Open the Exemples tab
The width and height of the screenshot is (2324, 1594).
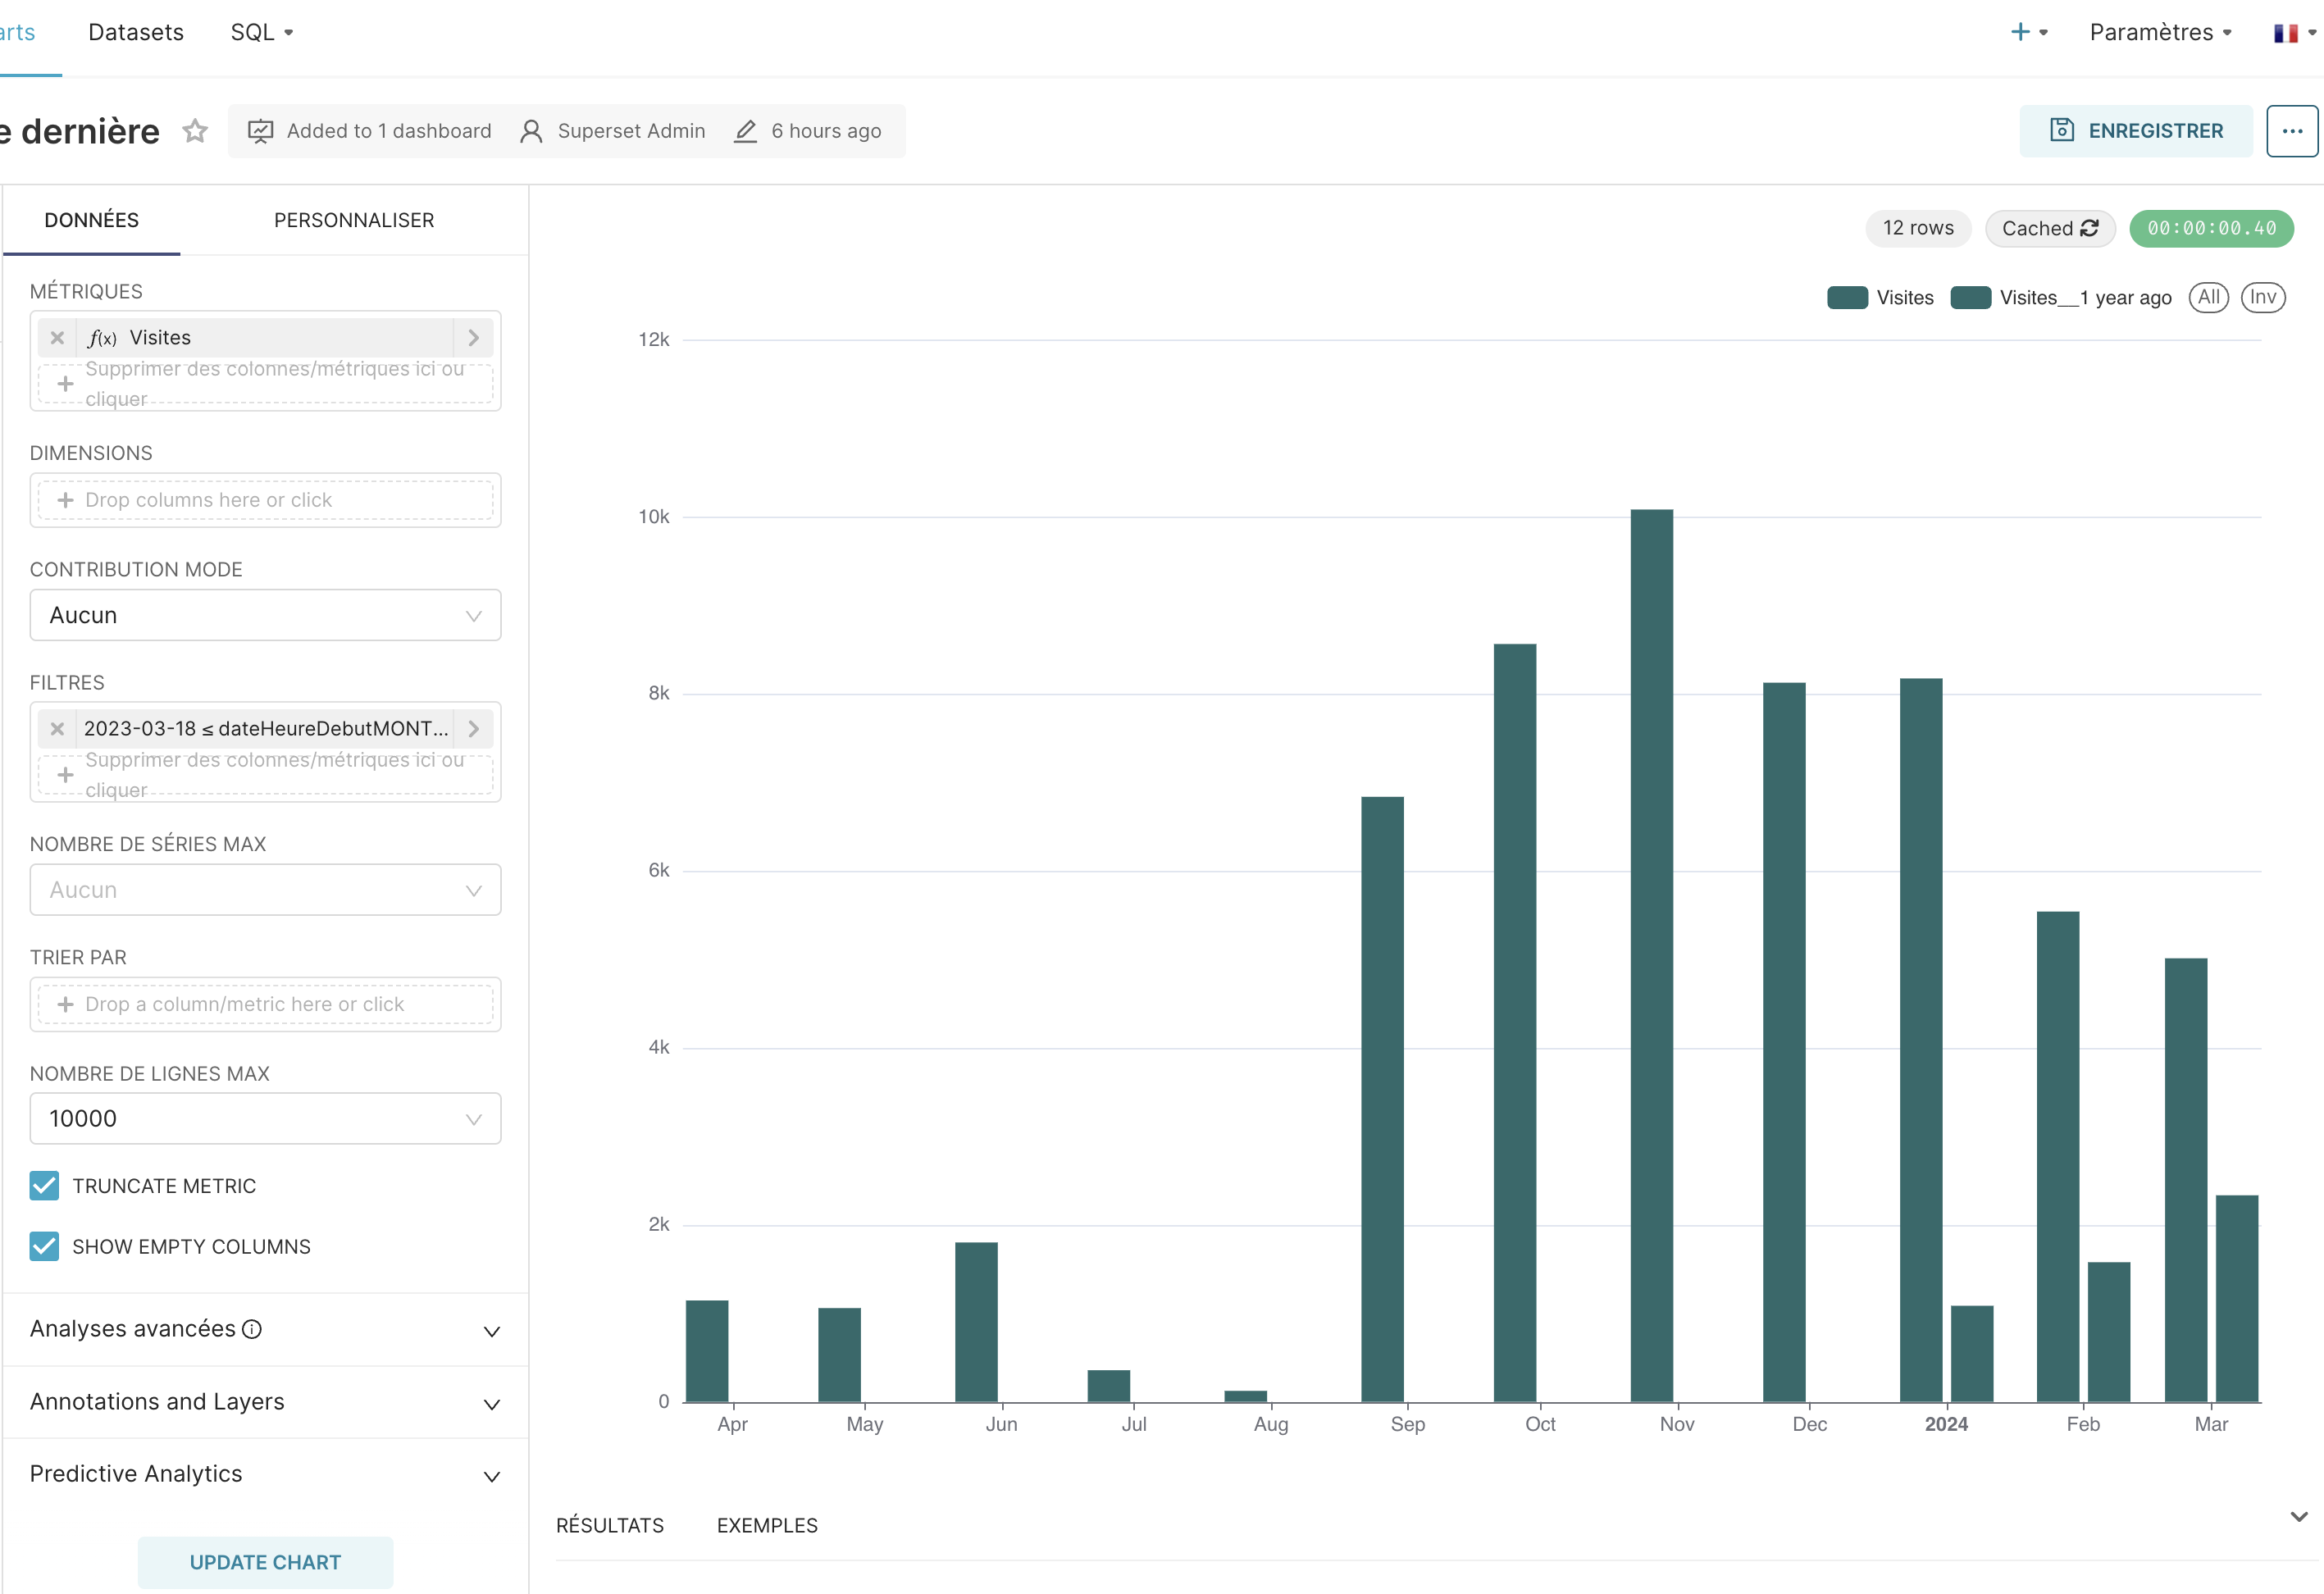click(767, 1525)
